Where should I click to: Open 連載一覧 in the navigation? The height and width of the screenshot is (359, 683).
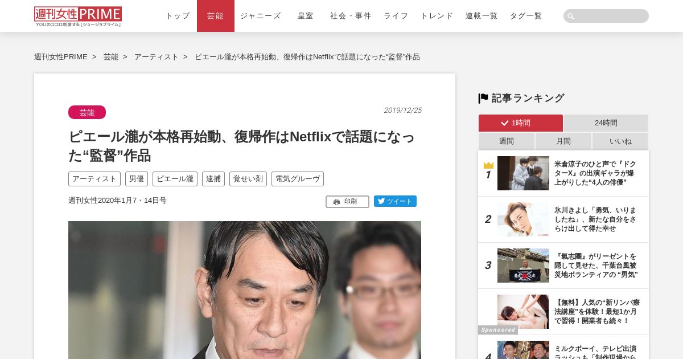[482, 16]
